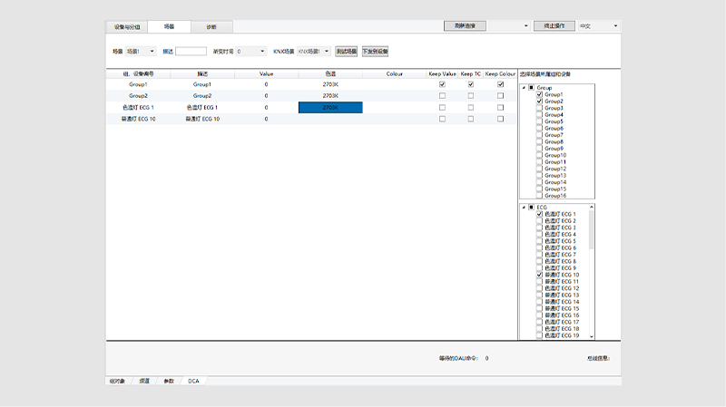Viewport: 726px width, 407px height.
Task: Click the ECG list scroll-up arrow
Action: [593, 207]
